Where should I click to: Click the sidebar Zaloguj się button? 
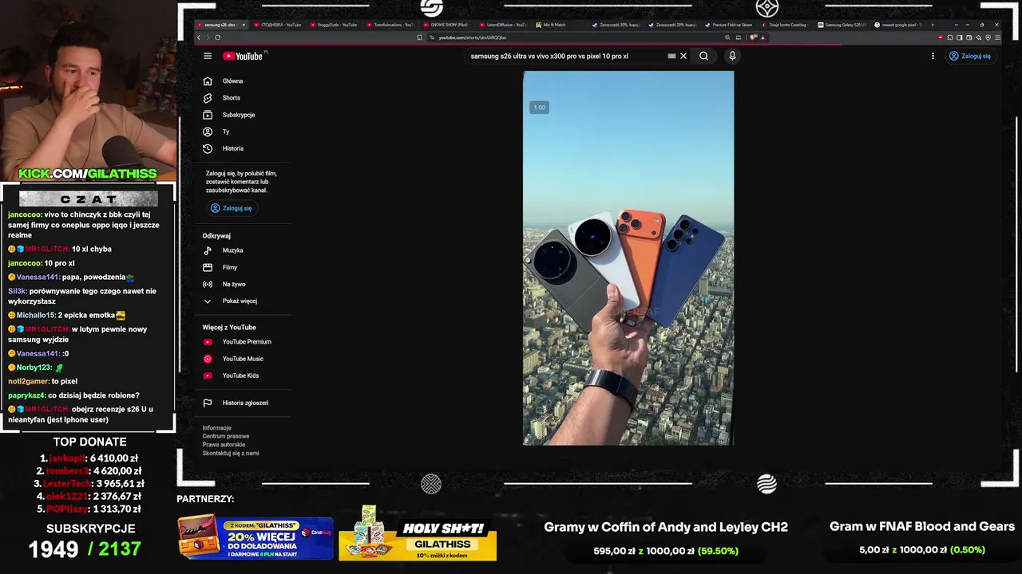point(231,208)
